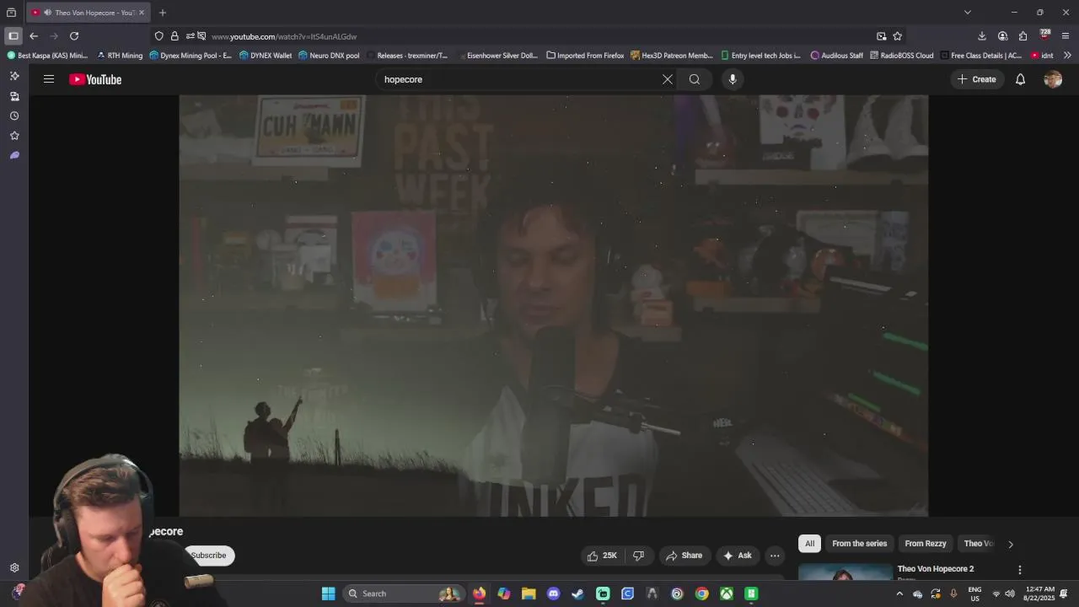Open Steam from the taskbar

pos(577,594)
